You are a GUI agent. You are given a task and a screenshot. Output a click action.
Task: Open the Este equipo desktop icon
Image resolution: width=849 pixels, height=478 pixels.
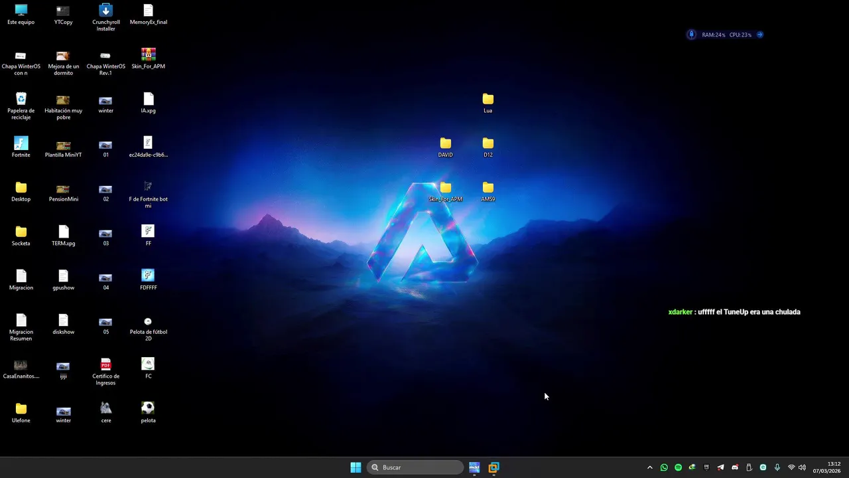(x=21, y=15)
